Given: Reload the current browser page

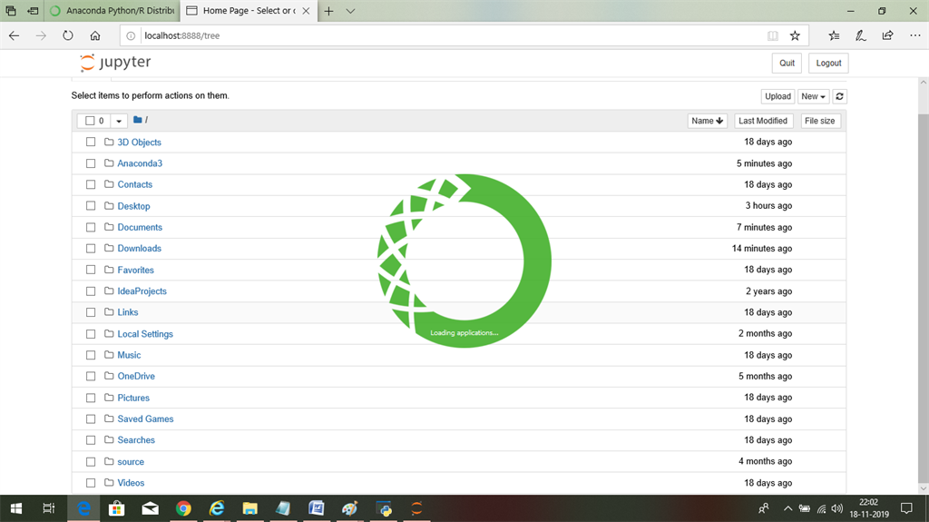Looking at the screenshot, I should [67, 35].
